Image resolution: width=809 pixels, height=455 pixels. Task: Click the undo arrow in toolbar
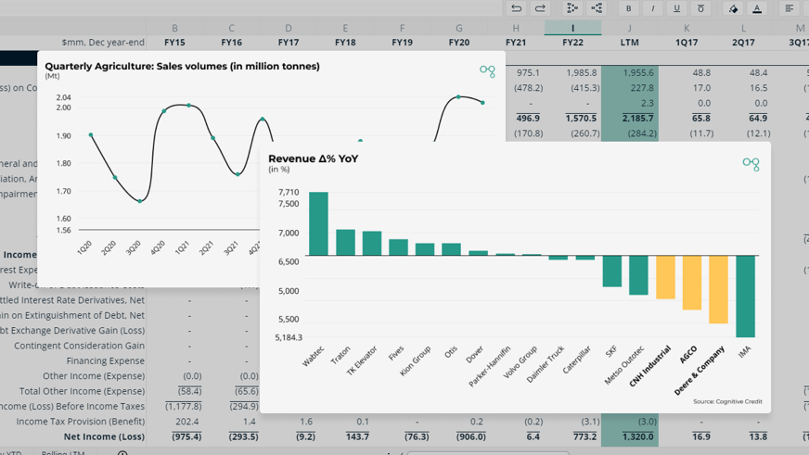(x=516, y=8)
